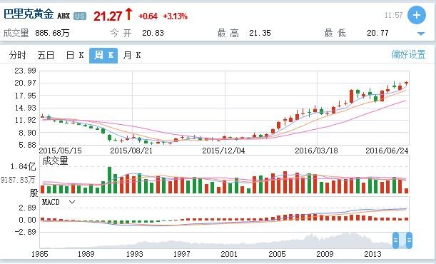This screenshot has height=264, width=436.
Task: Click the day low value 20.77
Action: (377, 33)
